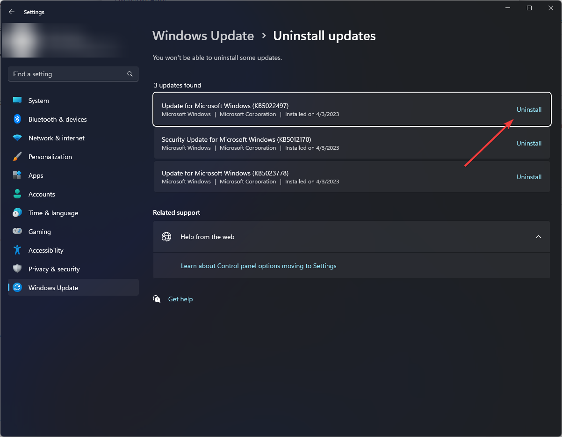Viewport: 562px width, 437px height.
Task: Uninstall security update KB5012170
Action: (x=529, y=143)
